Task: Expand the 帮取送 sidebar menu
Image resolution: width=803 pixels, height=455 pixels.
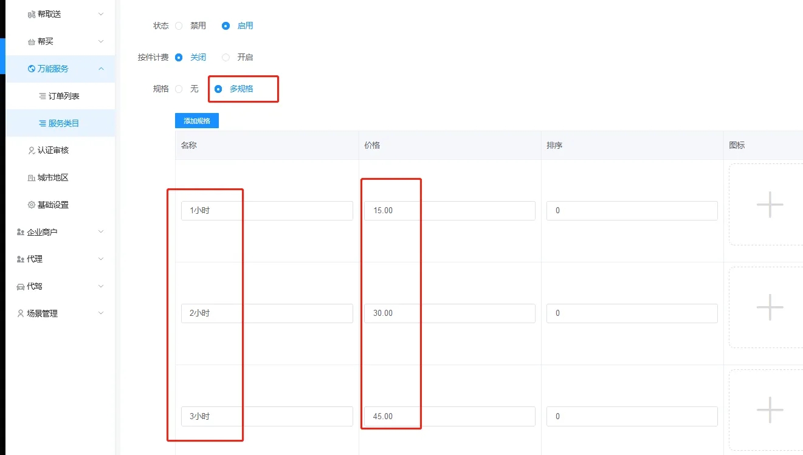Action: pos(101,14)
